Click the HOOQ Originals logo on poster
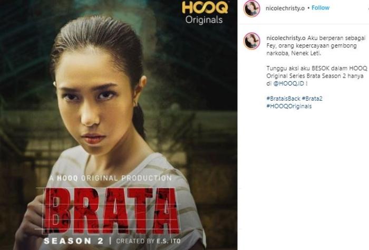The width and height of the screenshot is (369, 250). tap(205, 13)
